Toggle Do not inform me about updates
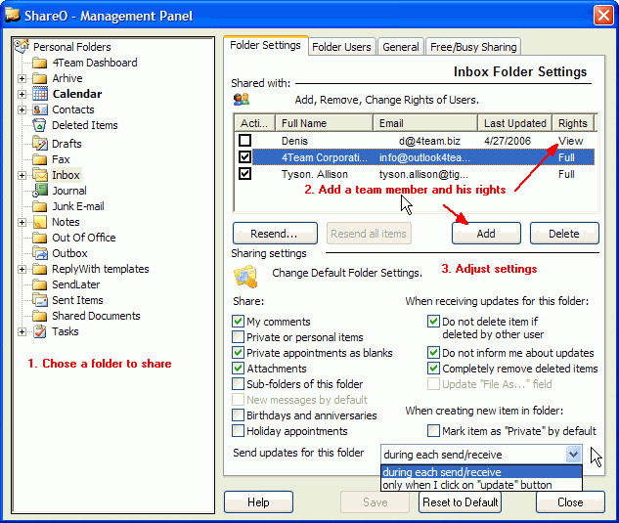619x523 pixels. pyautogui.click(x=433, y=352)
